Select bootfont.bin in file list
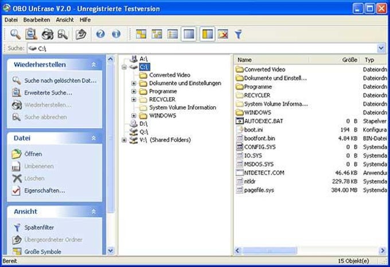Screen dimensions: 390x267 point(259,138)
